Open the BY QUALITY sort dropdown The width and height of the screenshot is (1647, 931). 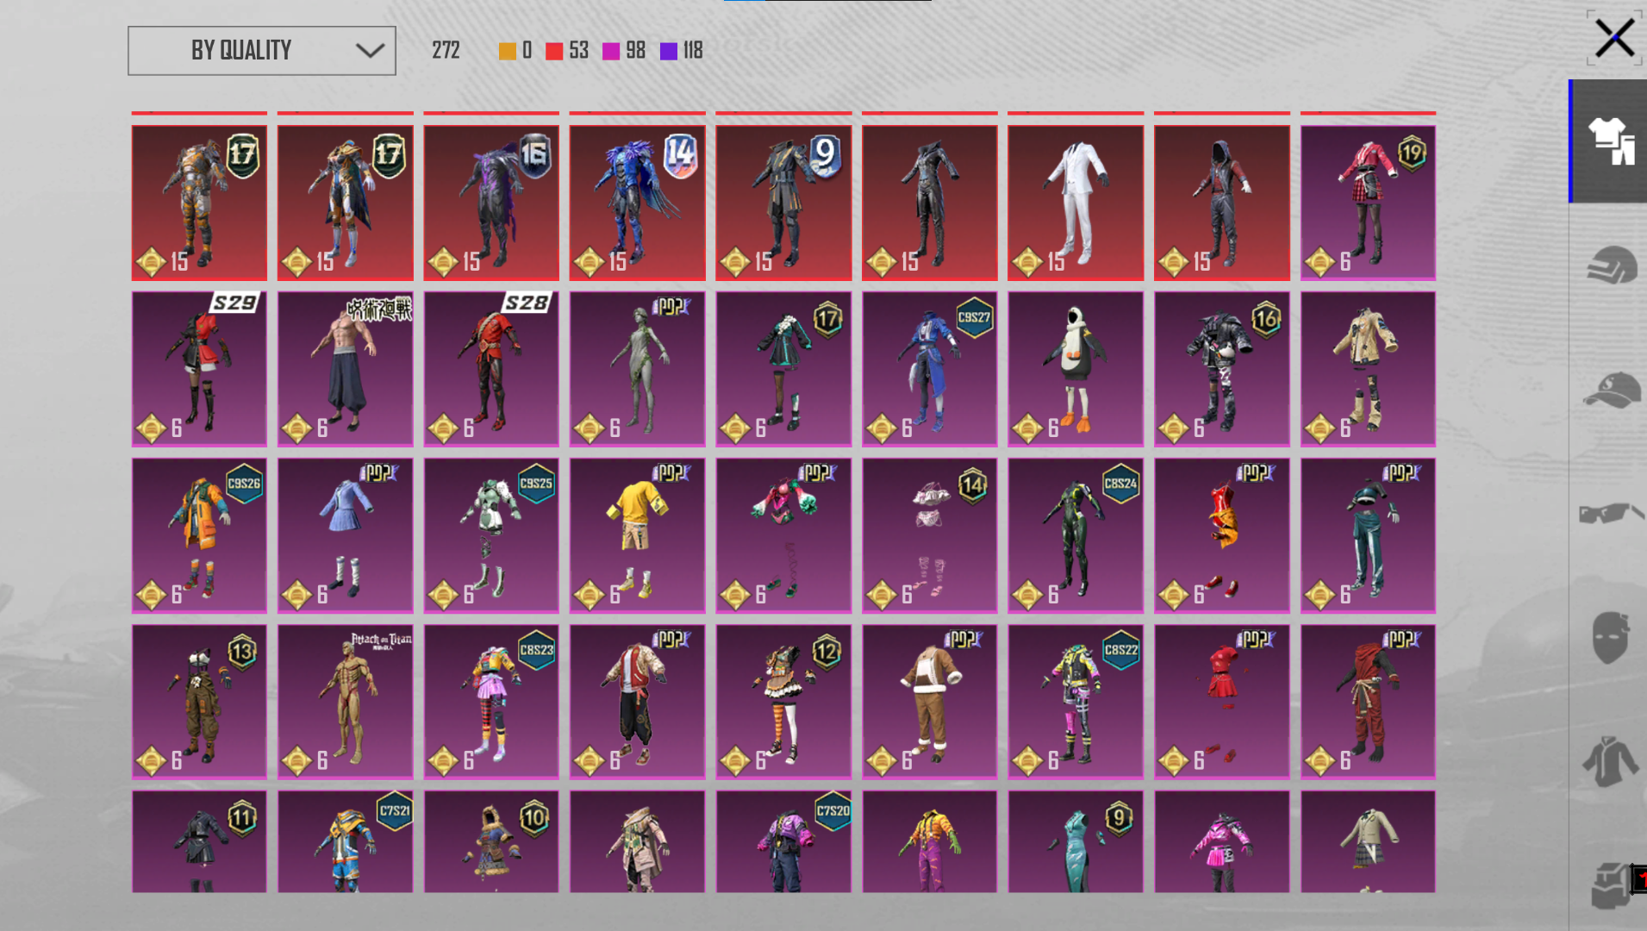click(262, 51)
